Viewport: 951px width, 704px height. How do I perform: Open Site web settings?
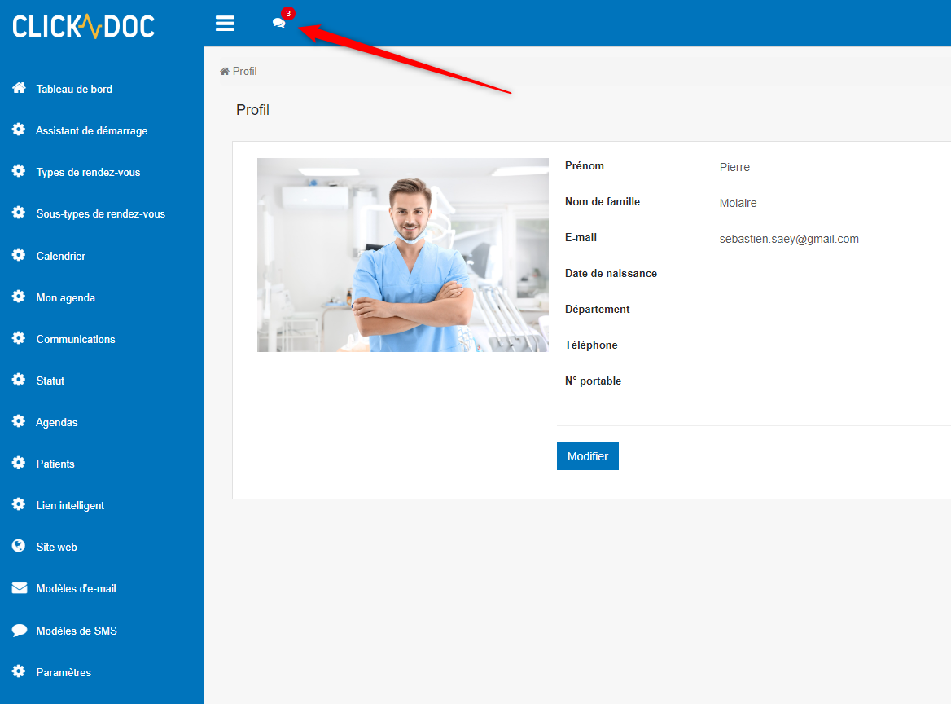pyautogui.click(x=56, y=547)
